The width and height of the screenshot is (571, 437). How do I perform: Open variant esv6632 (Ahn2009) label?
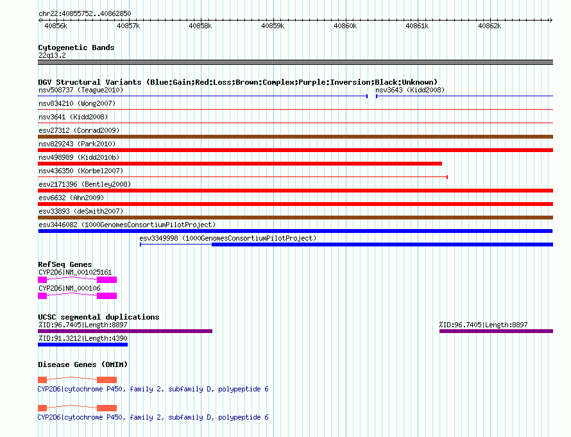click(71, 198)
